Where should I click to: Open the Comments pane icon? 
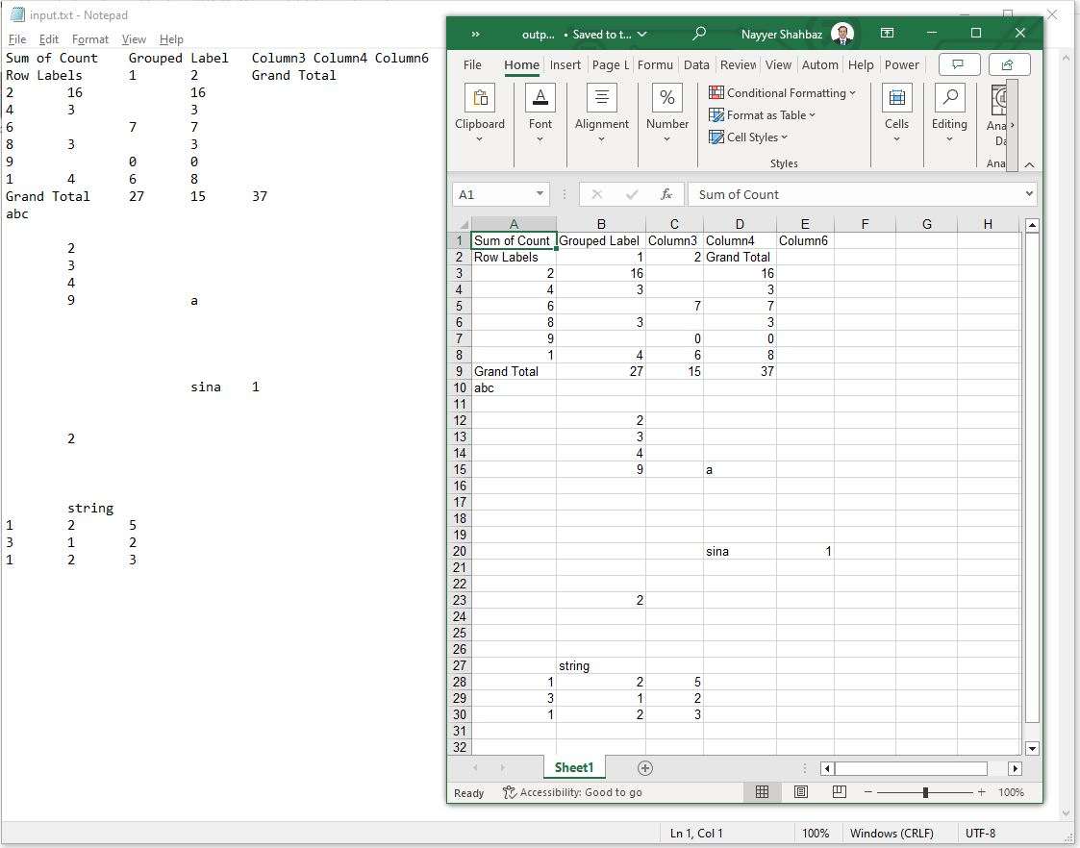(958, 64)
